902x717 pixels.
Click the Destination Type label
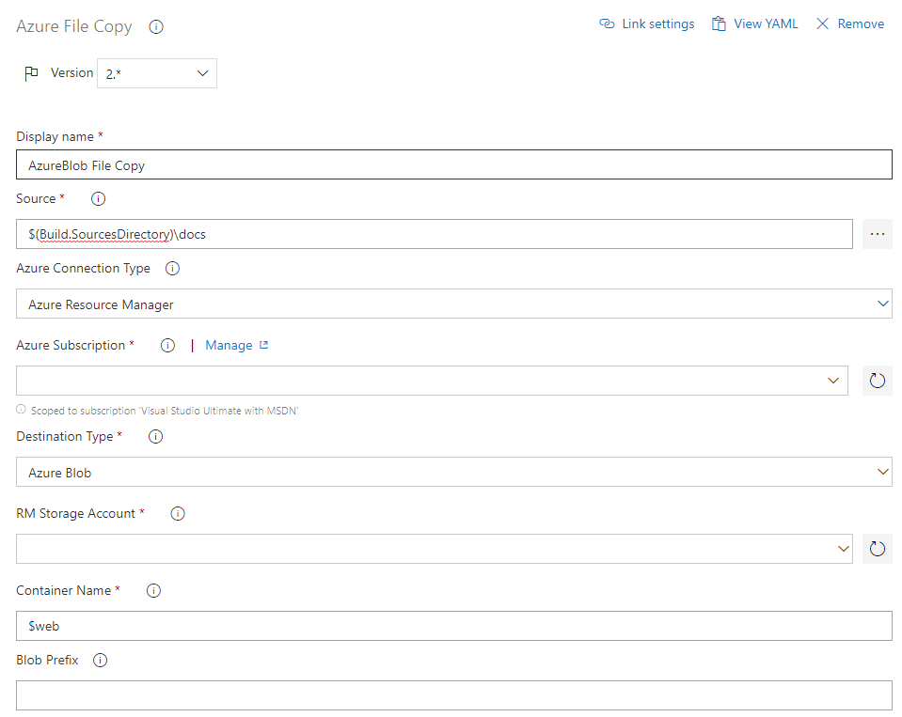tap(64, 437)
